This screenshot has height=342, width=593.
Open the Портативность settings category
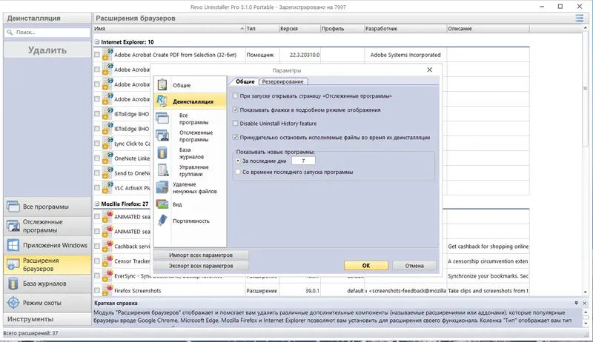190,221
